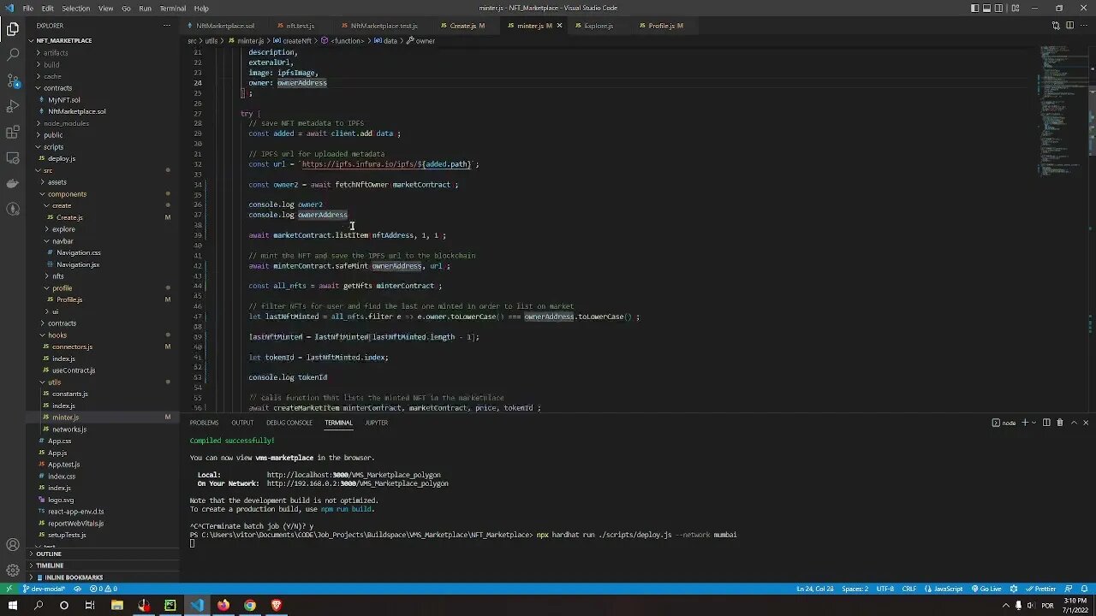The image size is (1096, 616).
Task: Maximize the terminal panel size
Action: (x=1073, y=423)
